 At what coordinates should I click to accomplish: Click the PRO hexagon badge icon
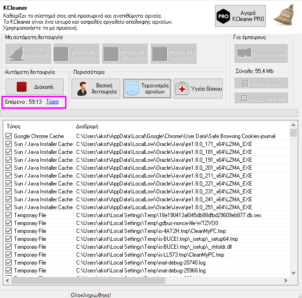223,16
